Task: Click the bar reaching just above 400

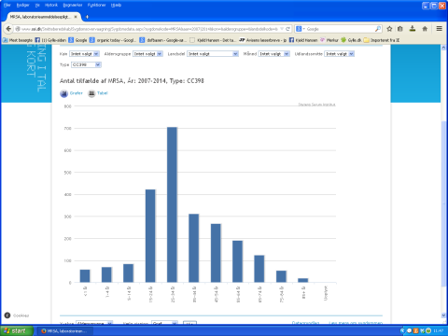Action: (x=150, y=236)
